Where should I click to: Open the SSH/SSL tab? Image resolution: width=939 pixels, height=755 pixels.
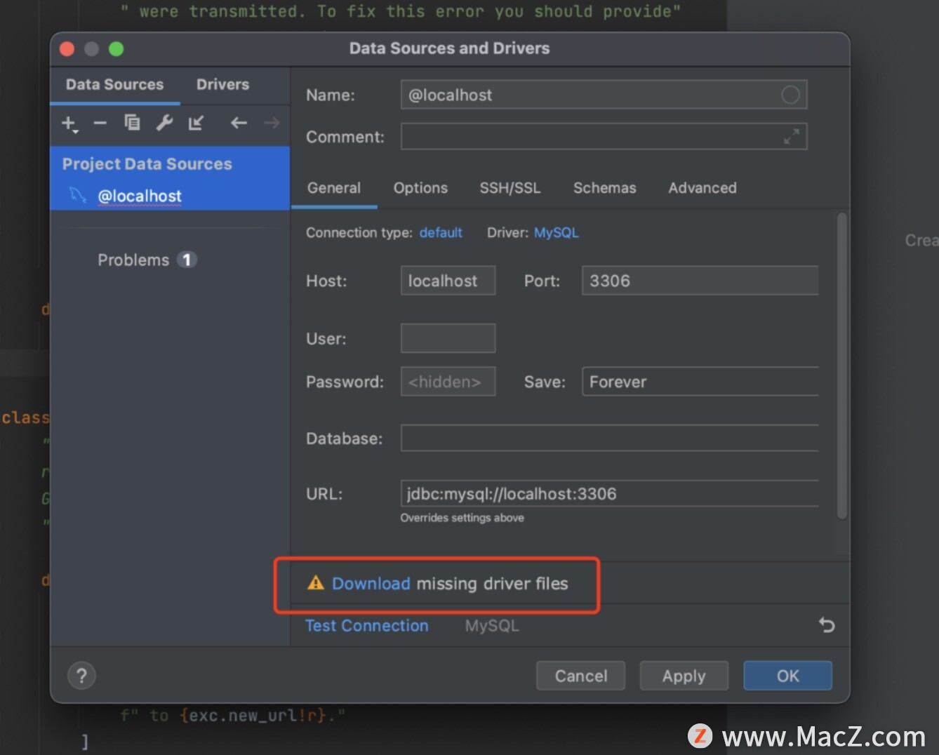pyautogui.click(x=510, y=188)
